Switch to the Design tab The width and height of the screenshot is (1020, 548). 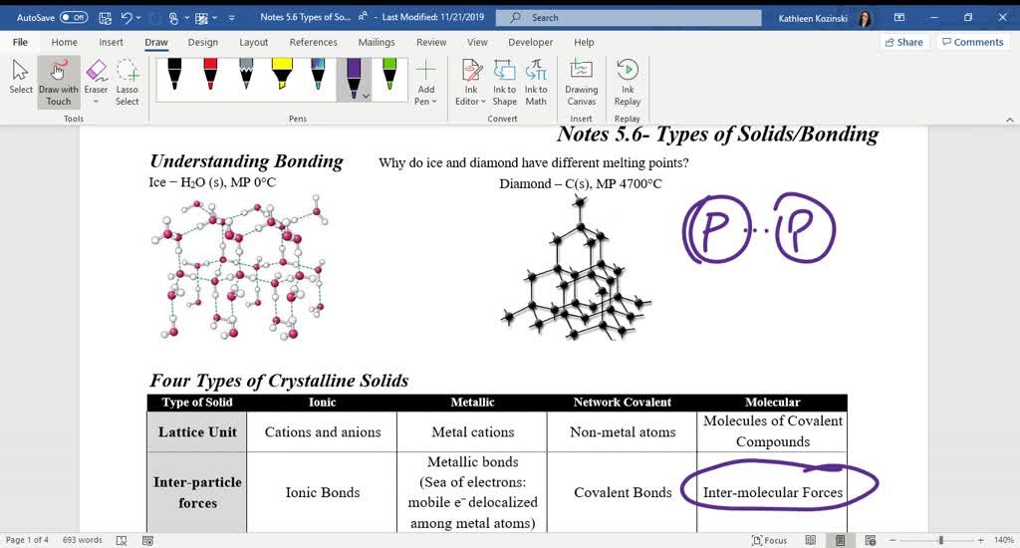(203, 42)
